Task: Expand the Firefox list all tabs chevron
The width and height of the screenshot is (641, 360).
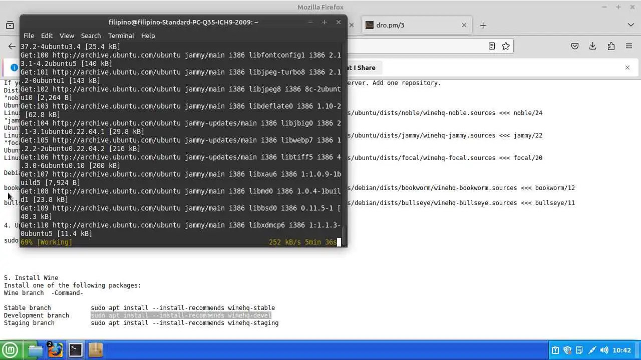Action: 630,25
